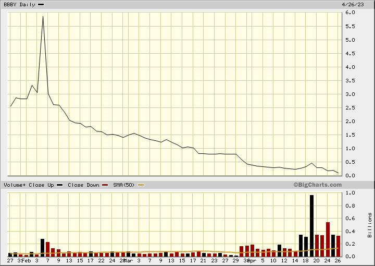Image resolution: width=375 pixels, height=266 pixels.
Task: Click the tallest black volume bar near 1.0 billion
Action: click(x=311, y=225)
